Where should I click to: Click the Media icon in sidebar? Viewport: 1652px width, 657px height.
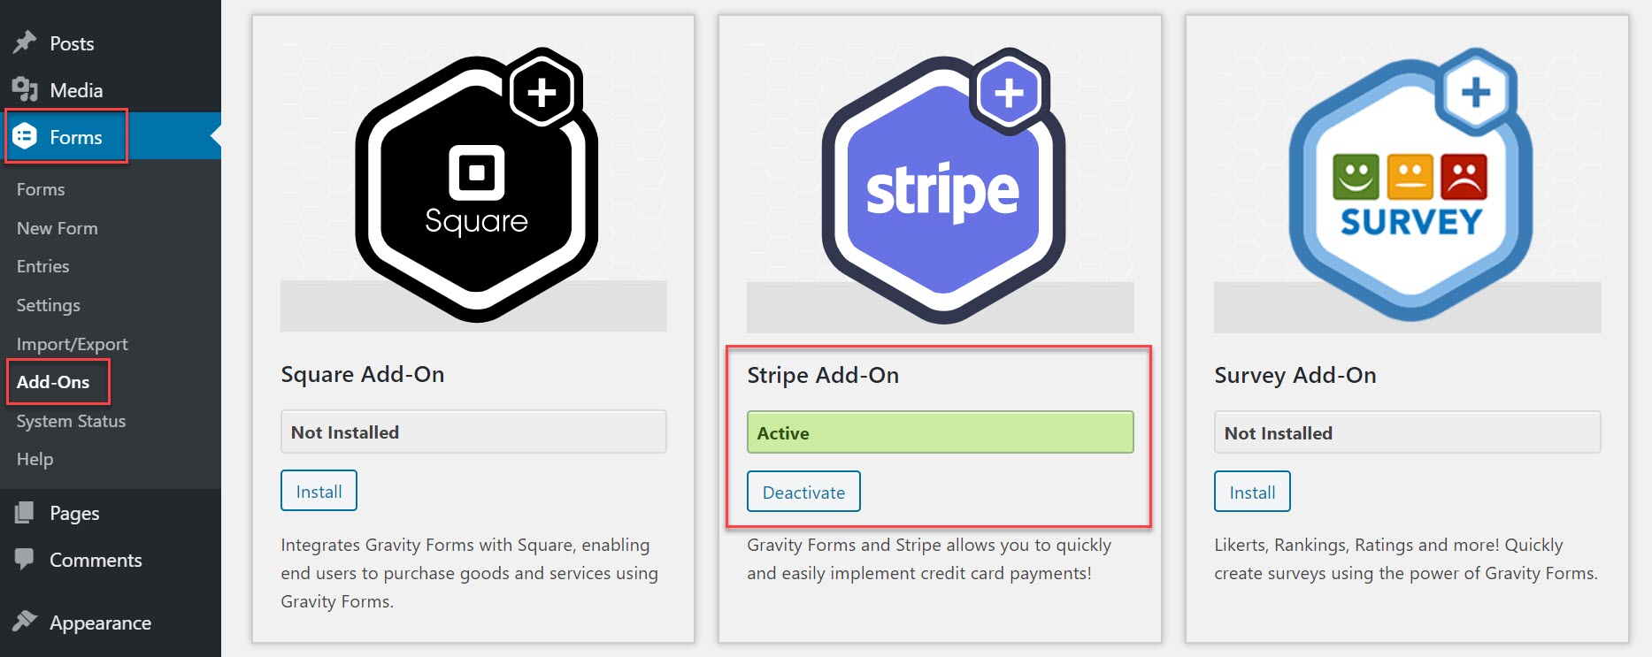25,89
